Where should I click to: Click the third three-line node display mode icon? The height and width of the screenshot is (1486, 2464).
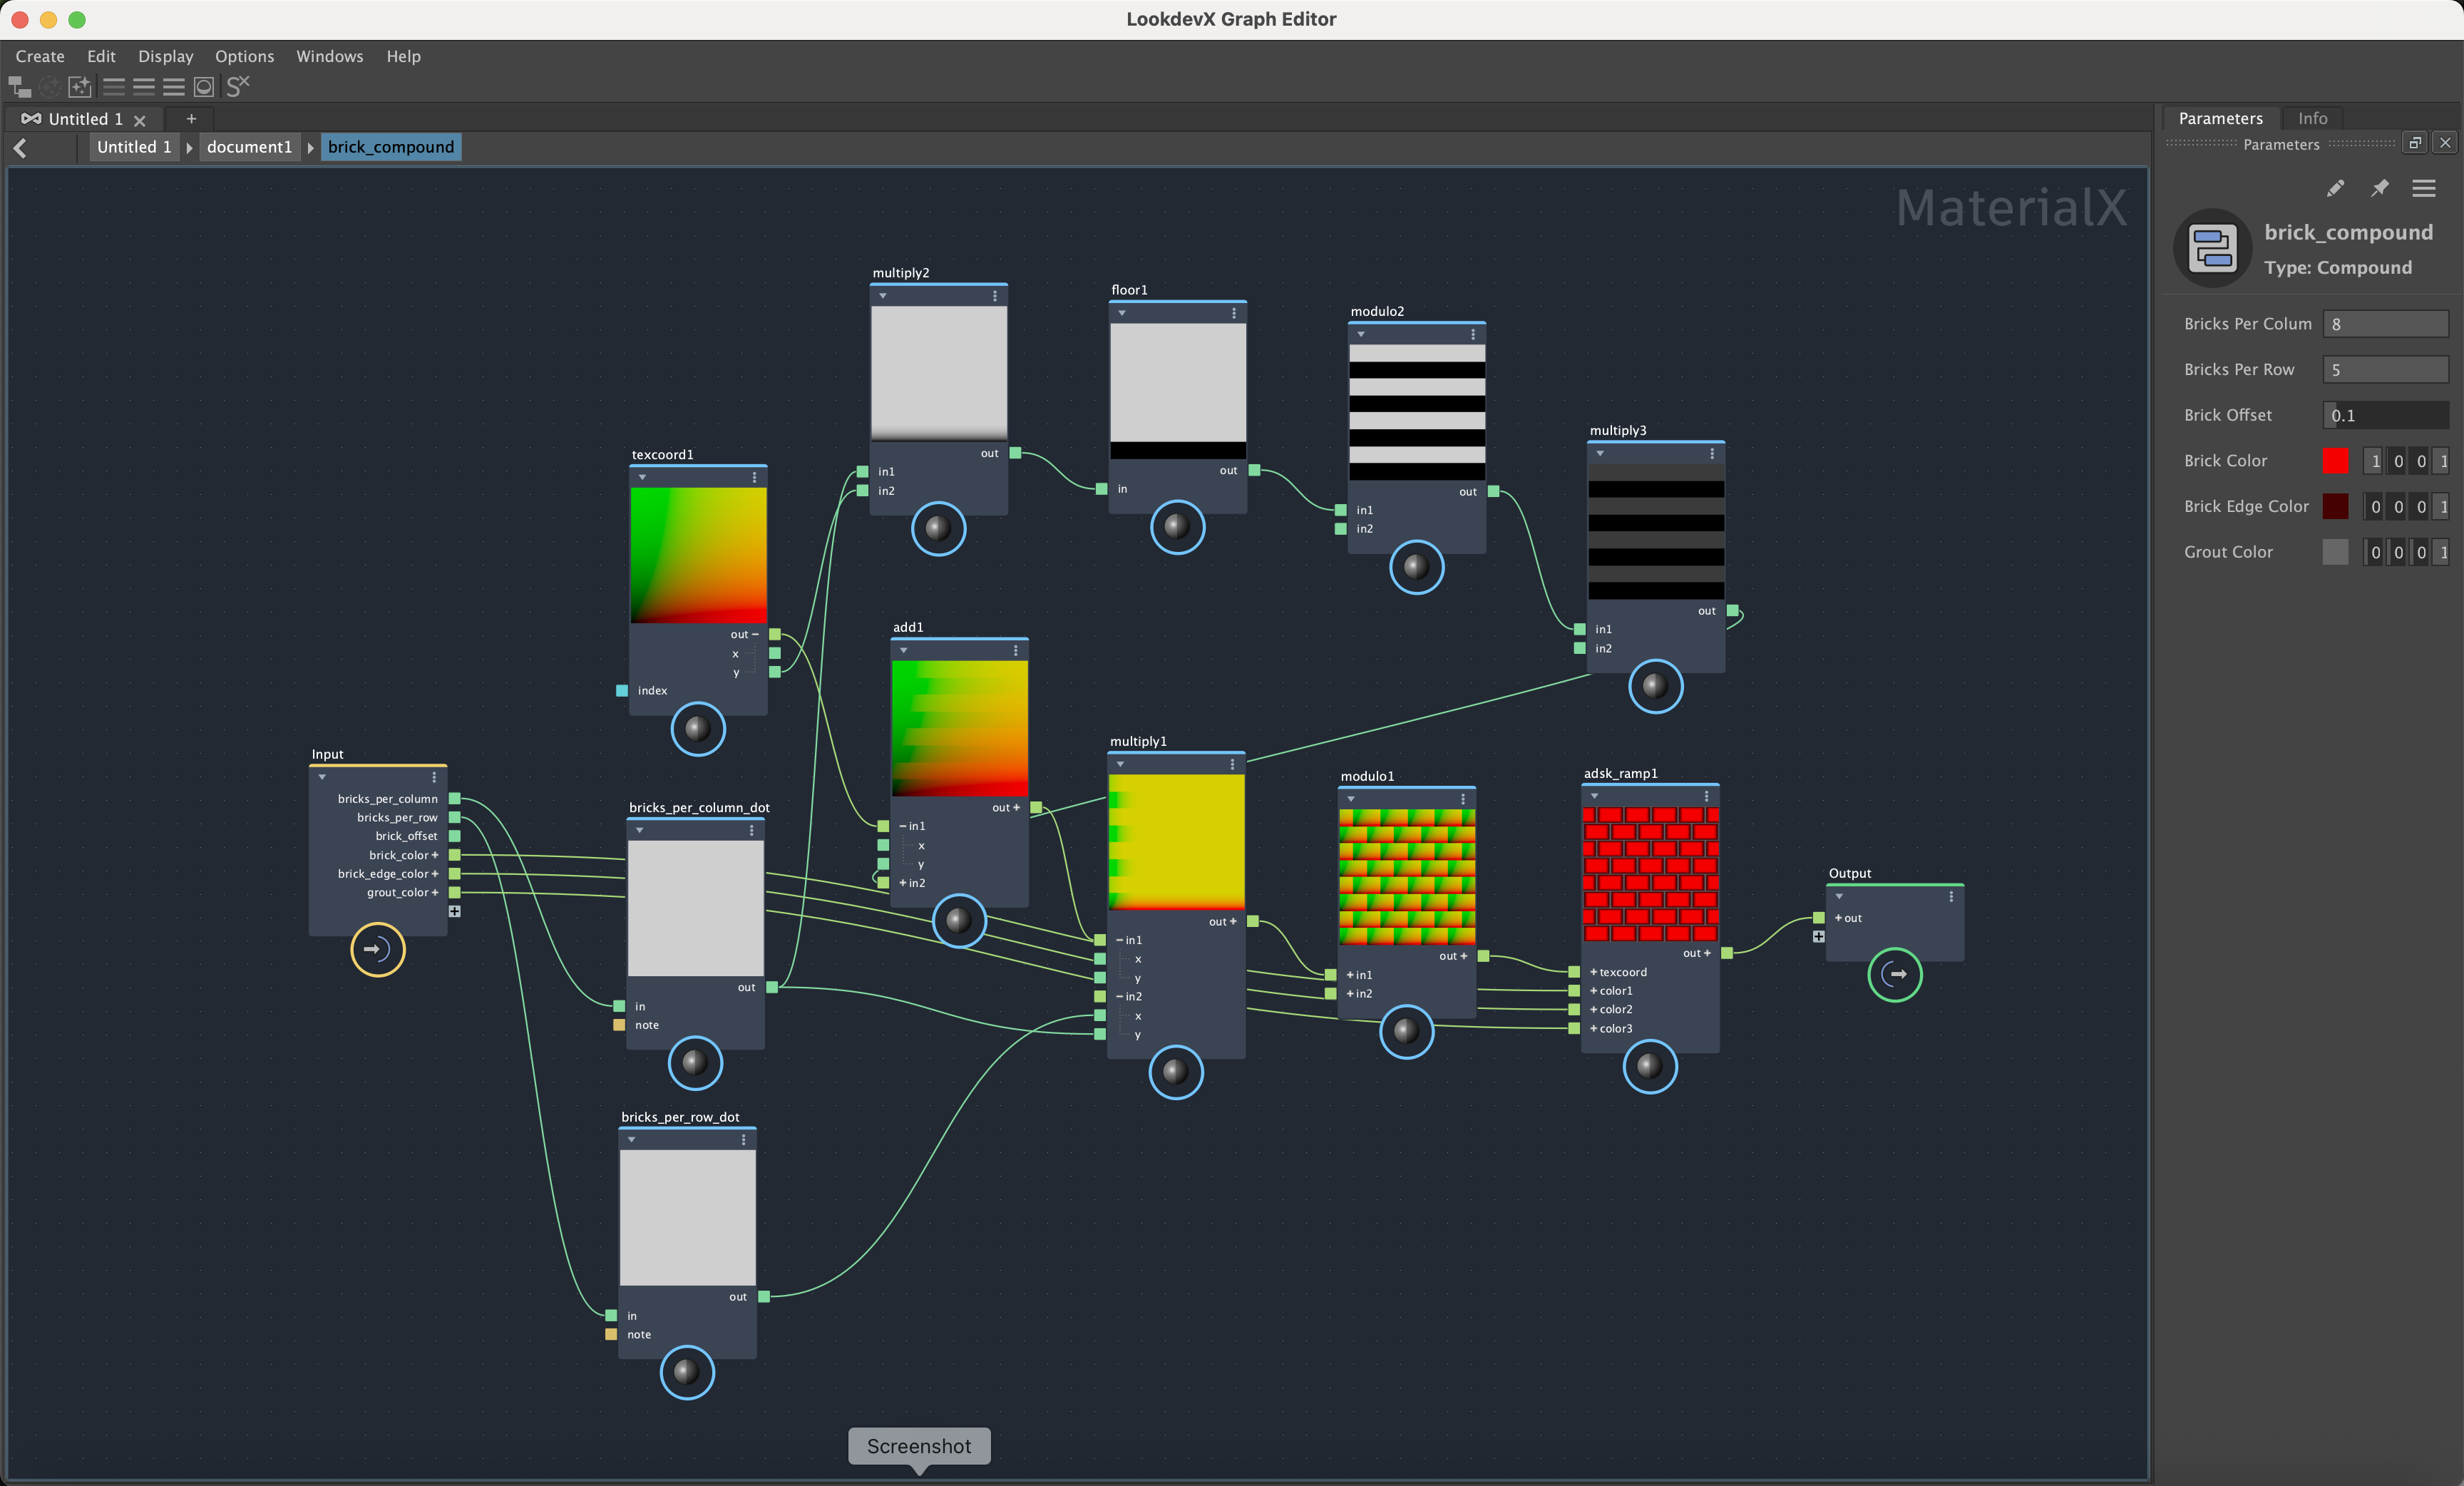pyautogui.click(x=174, y=87)
